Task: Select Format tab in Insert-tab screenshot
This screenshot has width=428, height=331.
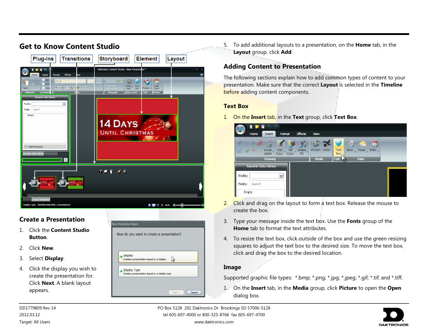Action: [x=285, y=134]
